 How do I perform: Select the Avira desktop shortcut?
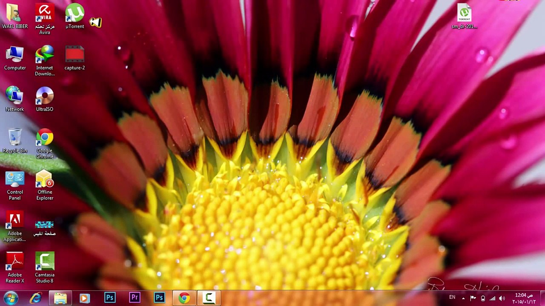click(45, 19)
